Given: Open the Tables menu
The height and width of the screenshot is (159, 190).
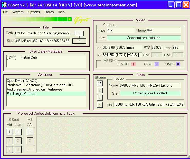Looking at the screenshot, I should pos(49,12).
